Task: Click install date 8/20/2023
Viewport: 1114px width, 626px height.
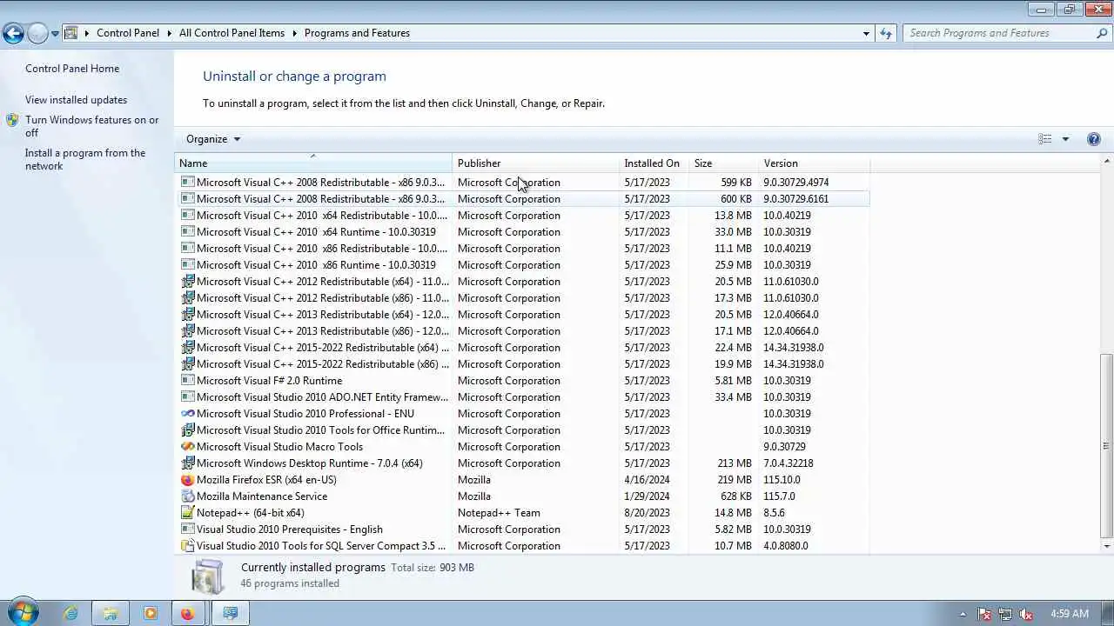Action: pyautogui.click(x=647, y=513)
